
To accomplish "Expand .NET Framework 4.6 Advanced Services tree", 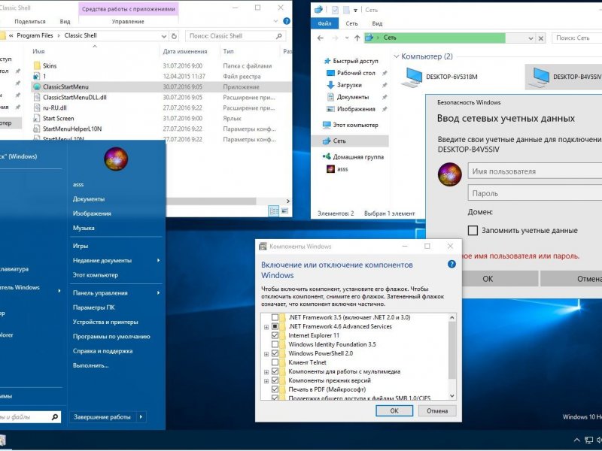I will click(x=266, y=327).
